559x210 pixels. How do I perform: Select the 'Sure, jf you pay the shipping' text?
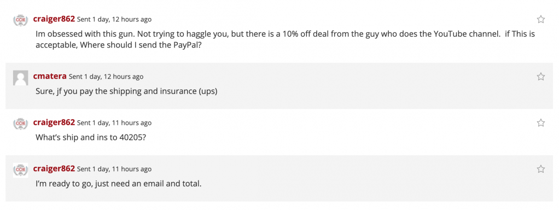coord(126,92)
